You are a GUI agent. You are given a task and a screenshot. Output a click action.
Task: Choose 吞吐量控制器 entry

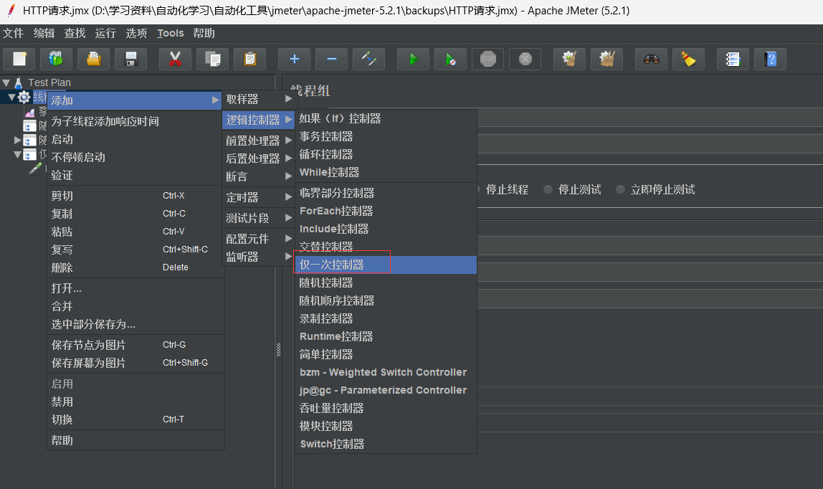386,408
